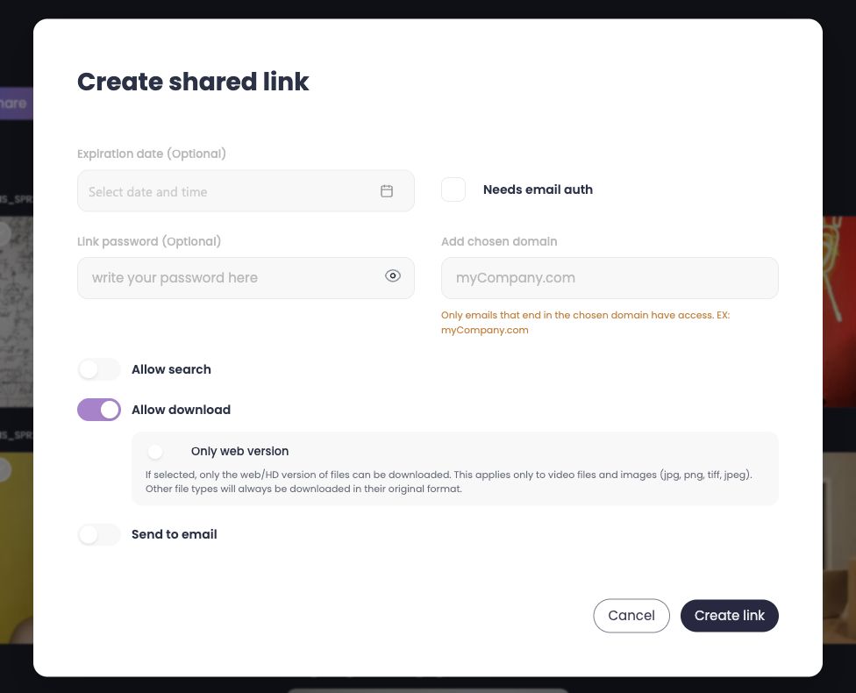Show password with the eye icon
The image size is (856, 693).
[393, 276]
